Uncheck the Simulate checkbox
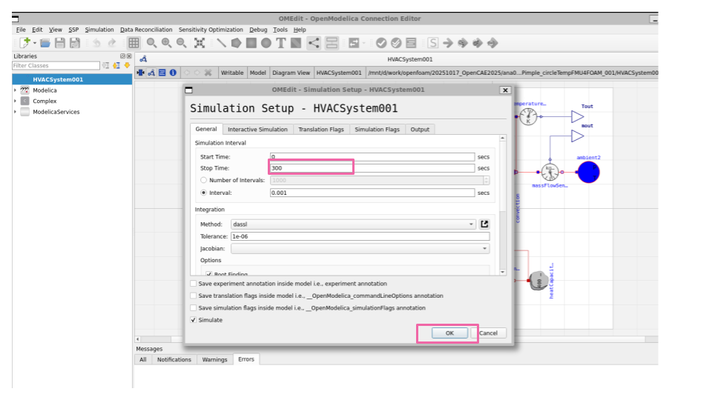 tap(194, 320)
